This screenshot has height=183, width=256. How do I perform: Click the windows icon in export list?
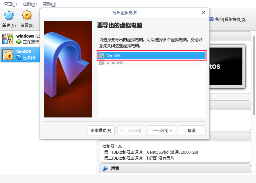click(102, 63)
